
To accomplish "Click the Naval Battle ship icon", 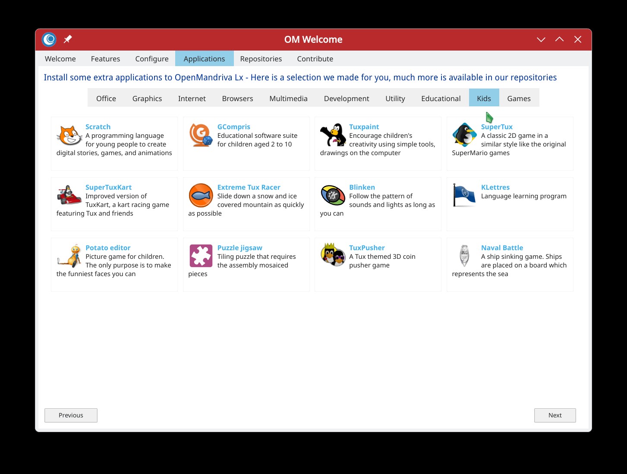I will [x=464, y=256].
